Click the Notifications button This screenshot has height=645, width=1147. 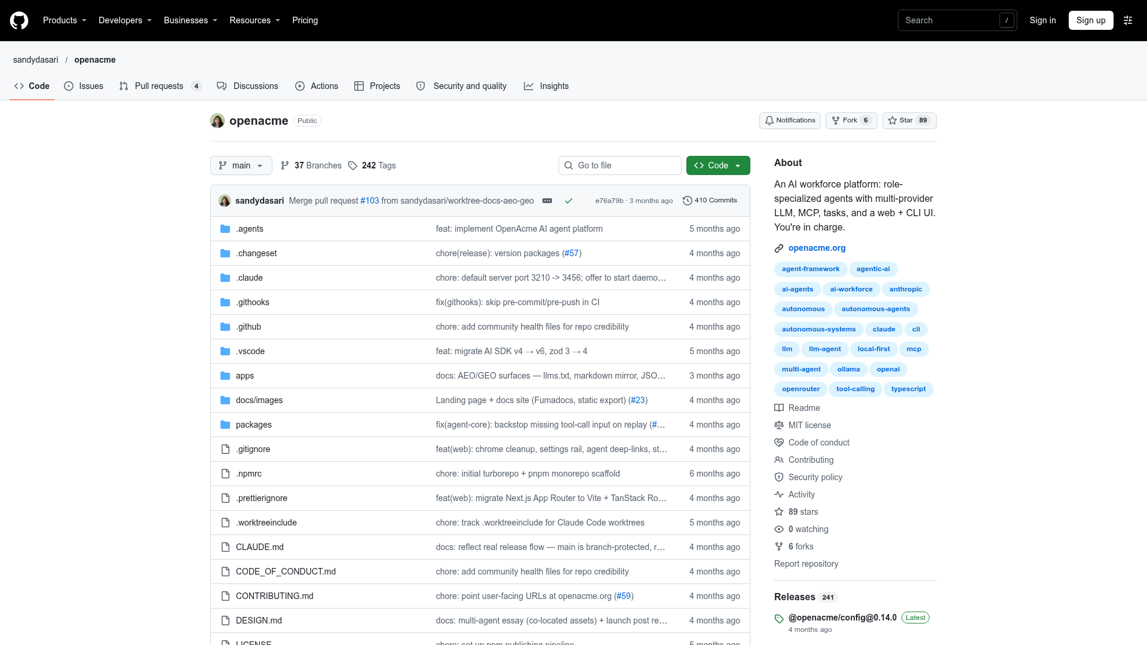tap(790, 121)
